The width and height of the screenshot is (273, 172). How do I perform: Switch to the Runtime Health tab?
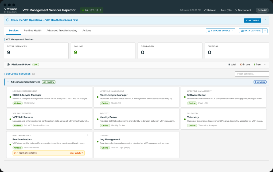pos(33,31)
